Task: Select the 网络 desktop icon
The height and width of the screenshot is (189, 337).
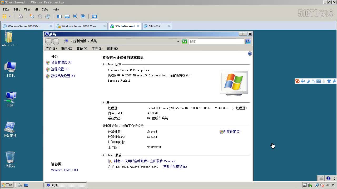Action: [x=10, y=100]
